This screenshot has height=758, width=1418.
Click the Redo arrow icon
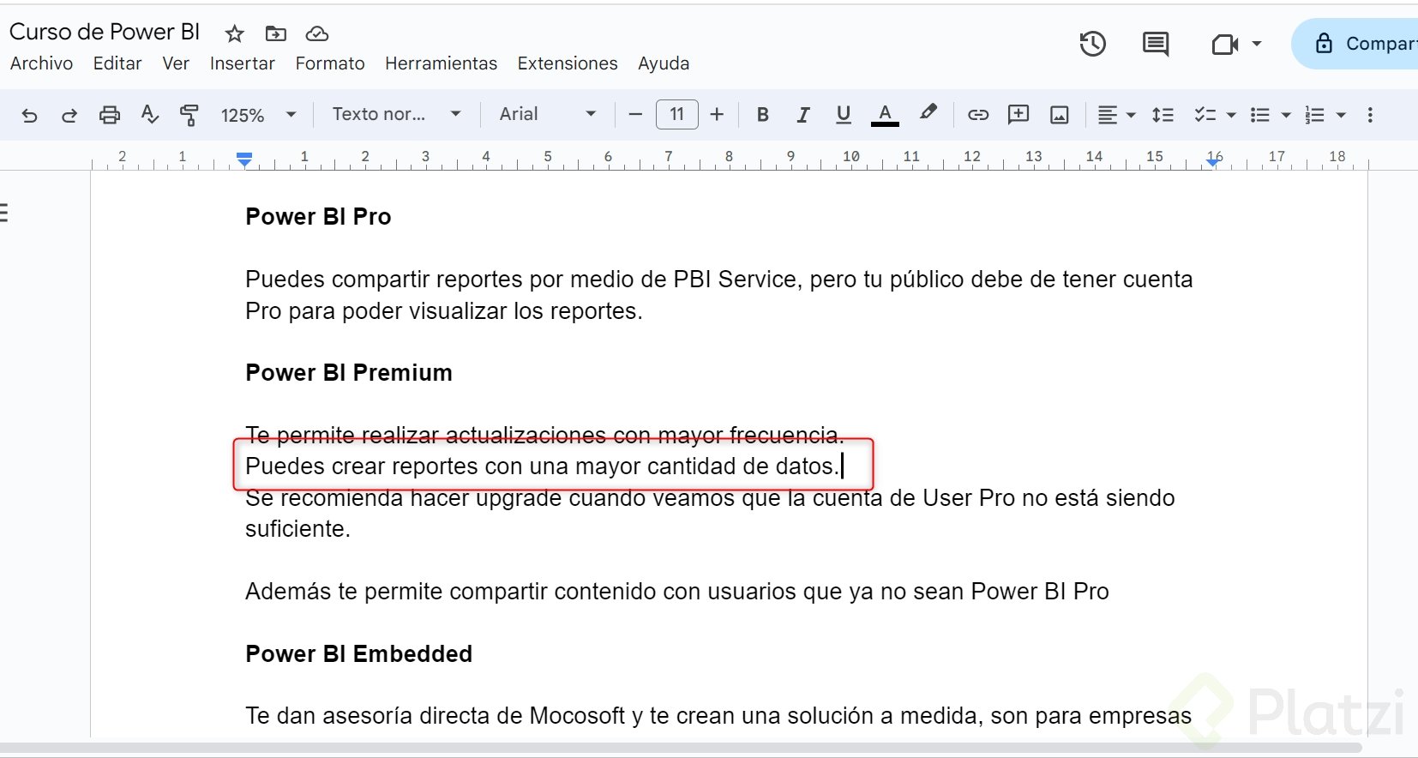click(x=69, y=115)
